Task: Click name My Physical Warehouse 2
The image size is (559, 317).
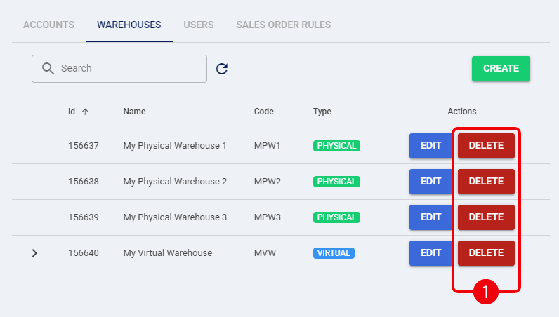Action: pos(175,182)
